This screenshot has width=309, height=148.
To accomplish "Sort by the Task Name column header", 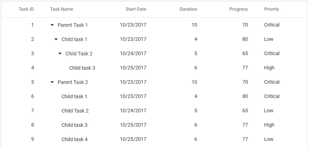I will pos(62,9).
